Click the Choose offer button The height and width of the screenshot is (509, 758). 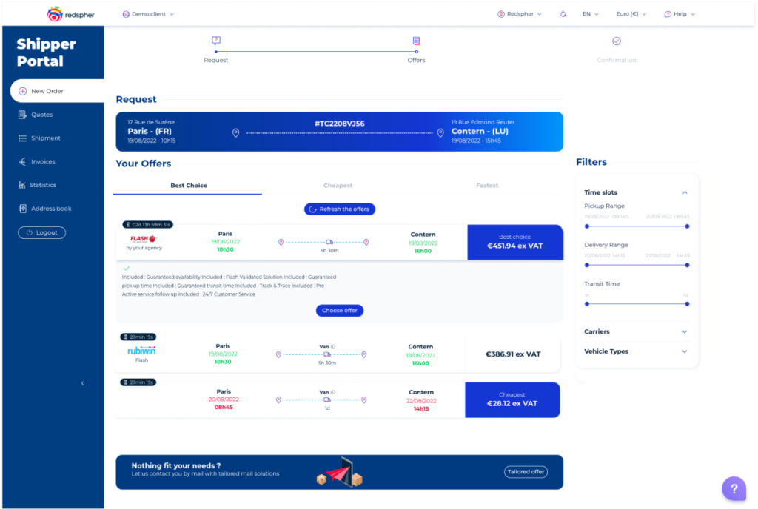pos(340,311)
